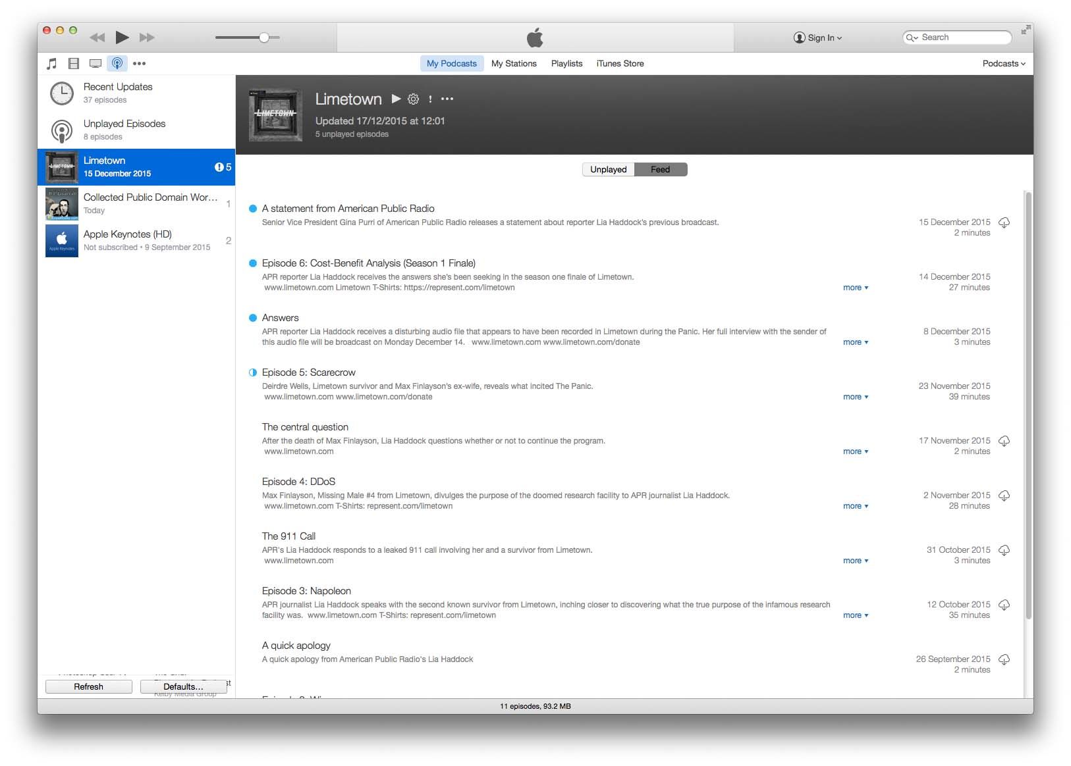1071x766 pixels.
Task: Toggle unplayed dot on Answers episode
Action: point(252,318)
